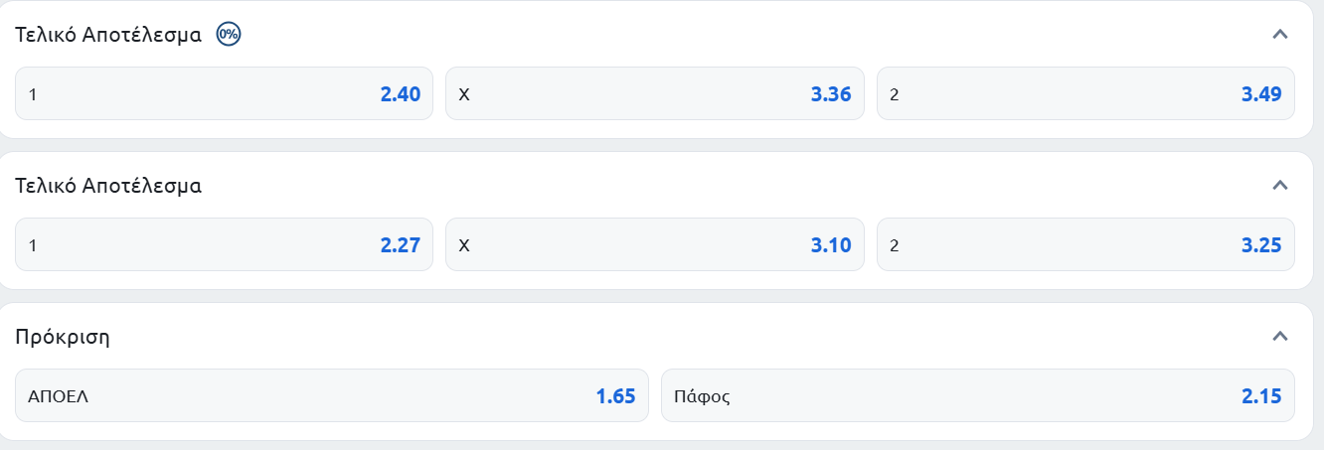Screen dimensions: 1324x450
Task: Select away win at odds 3.49
Action: coord(1085,93)
